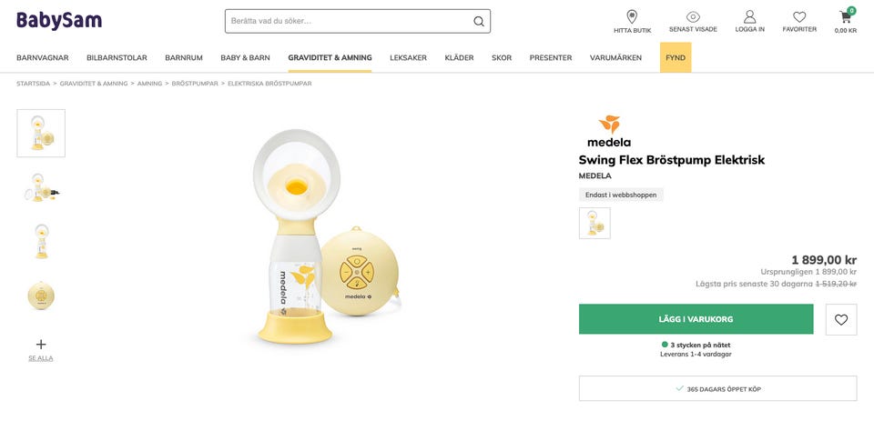Open the Fynd deals tab

click(x=676, y=57)
